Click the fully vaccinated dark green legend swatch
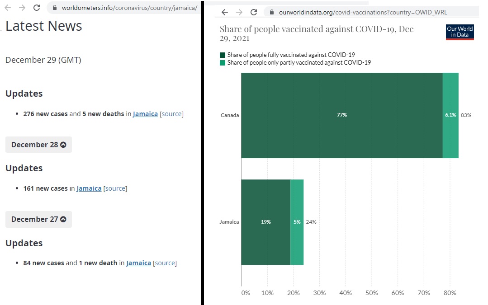The height and width of the screenshot is (305, 488). pyautogui.click(x=223, y=55)
